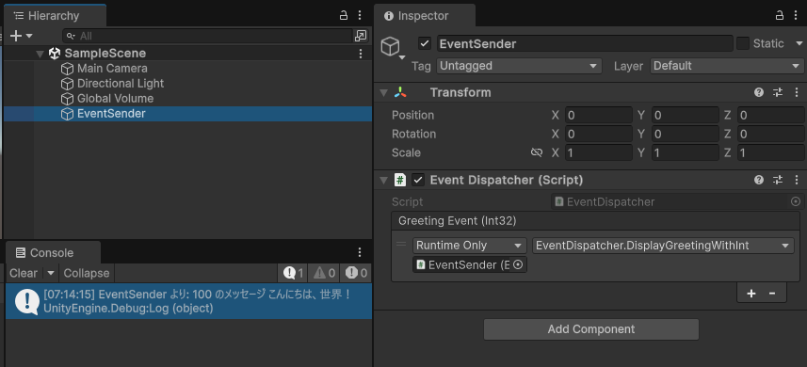Viewport: 807px width, 367px height.
Task: Edit the EventSender name field
Action: coord(585,43)
